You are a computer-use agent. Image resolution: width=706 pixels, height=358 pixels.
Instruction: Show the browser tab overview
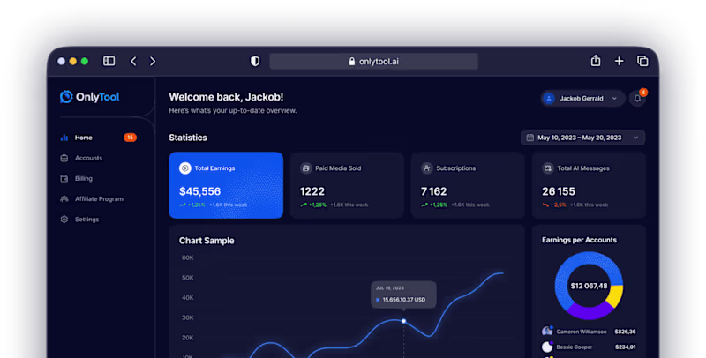642,61
